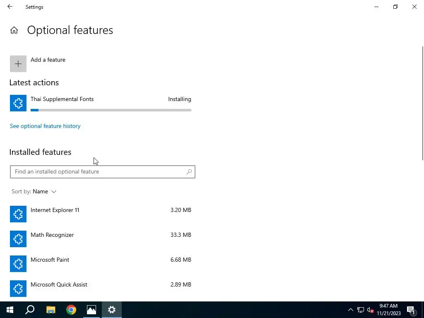Open the network status tray icon
This screenshot has height=318, width=424.
361,310
